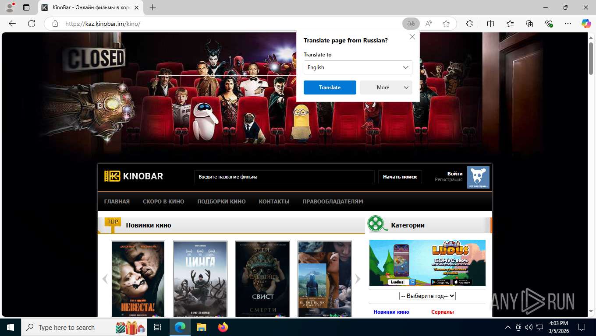596x336 pixels.
Task: Click the Ludus game ad banner
Action: click(427, 263)
